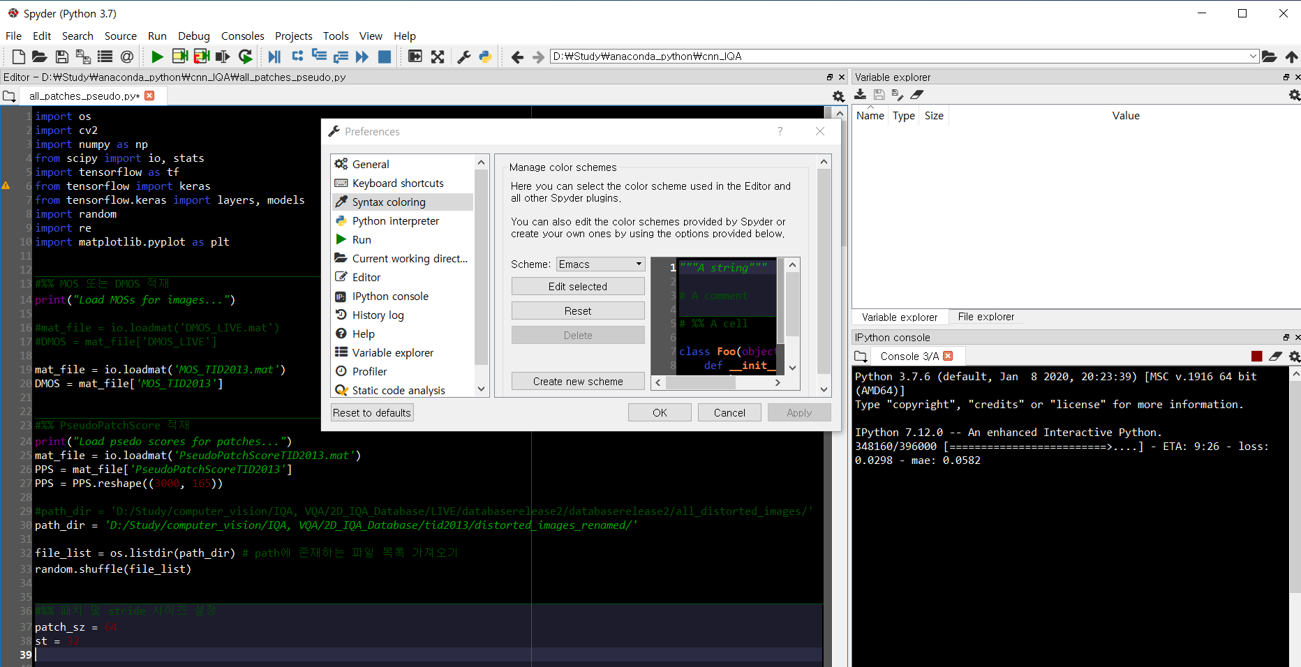Remove all variables eraser icon

(x=917, y=94)
